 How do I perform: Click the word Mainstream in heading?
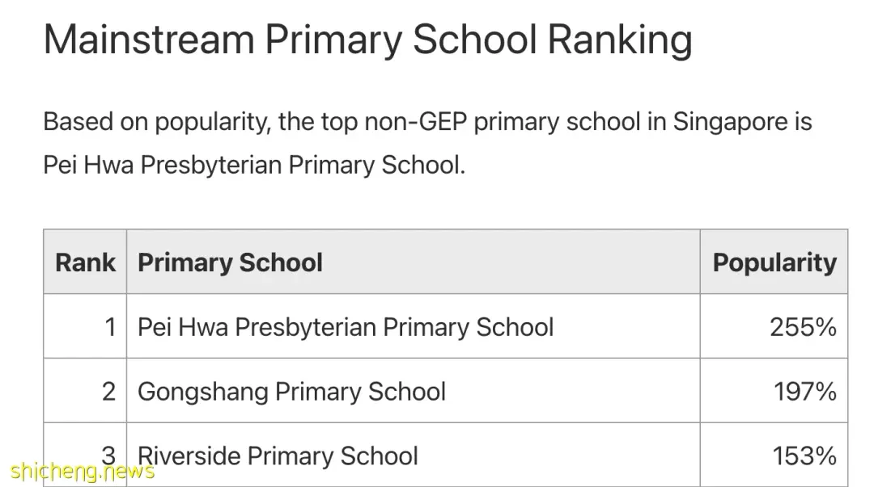pyautogui.click(x=150, y=39)
